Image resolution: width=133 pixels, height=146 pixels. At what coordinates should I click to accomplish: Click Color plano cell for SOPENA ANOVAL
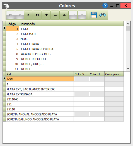(114, 114)
